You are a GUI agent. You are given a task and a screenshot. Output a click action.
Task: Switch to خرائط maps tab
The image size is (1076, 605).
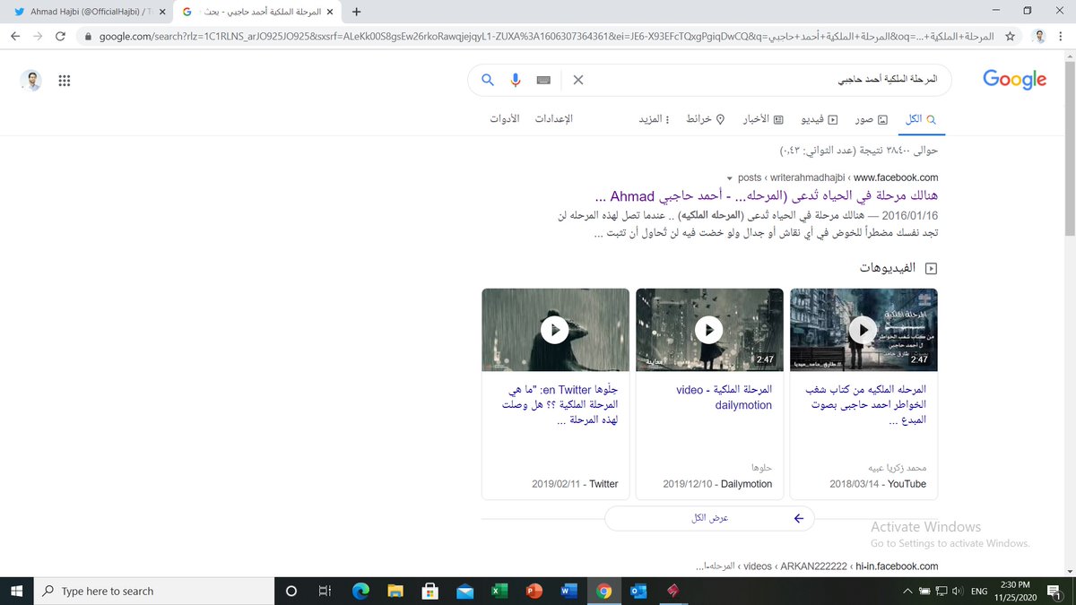coord(705,119)
